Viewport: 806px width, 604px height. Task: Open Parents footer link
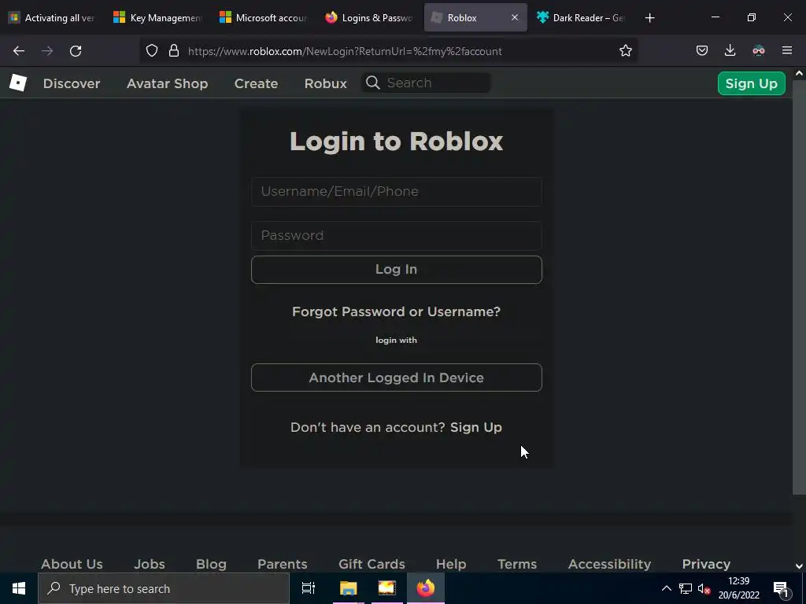pos(283,564)
